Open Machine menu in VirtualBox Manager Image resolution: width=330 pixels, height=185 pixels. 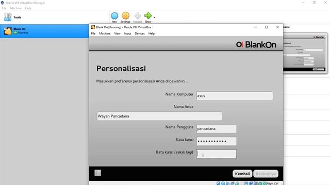15,8
